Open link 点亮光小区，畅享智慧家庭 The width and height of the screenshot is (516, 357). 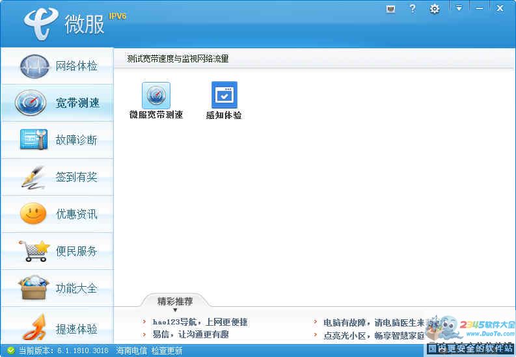[x=375, y=336]
